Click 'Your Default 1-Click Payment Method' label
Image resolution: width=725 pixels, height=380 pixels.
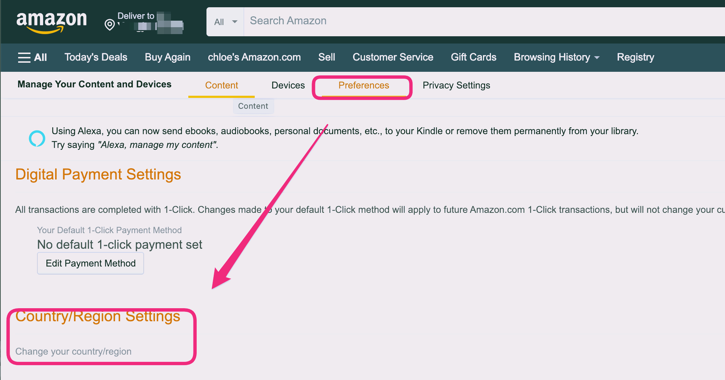(x=109, y=230)
